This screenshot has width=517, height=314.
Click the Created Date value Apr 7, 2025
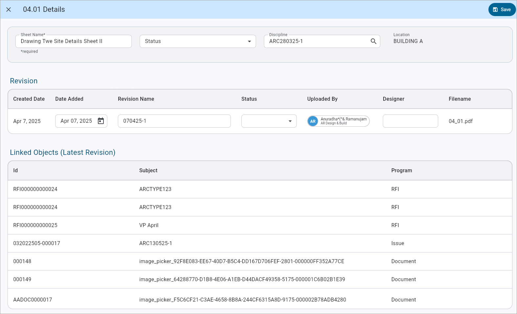pos(27,121)
